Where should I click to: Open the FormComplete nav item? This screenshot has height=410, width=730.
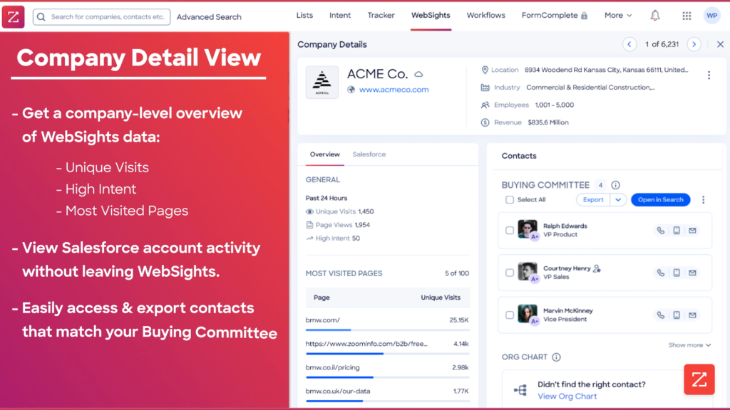coord(550,16)
